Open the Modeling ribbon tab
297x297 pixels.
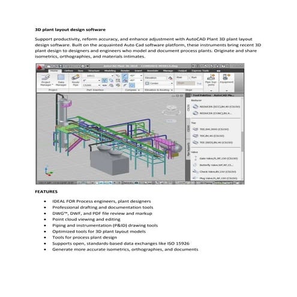[110, 71]
